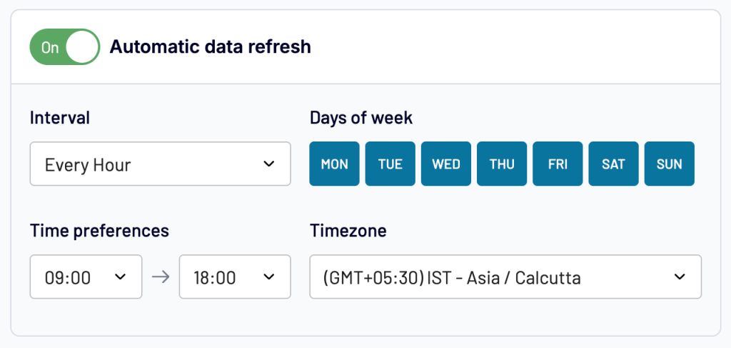Click the 'Time preferences' label
The height and width of the screenshot is (348, 731).
99,230
